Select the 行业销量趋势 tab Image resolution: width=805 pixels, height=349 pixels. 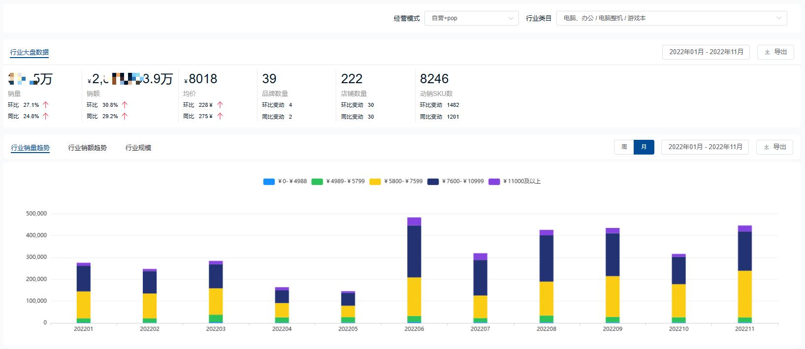(31, 148)
